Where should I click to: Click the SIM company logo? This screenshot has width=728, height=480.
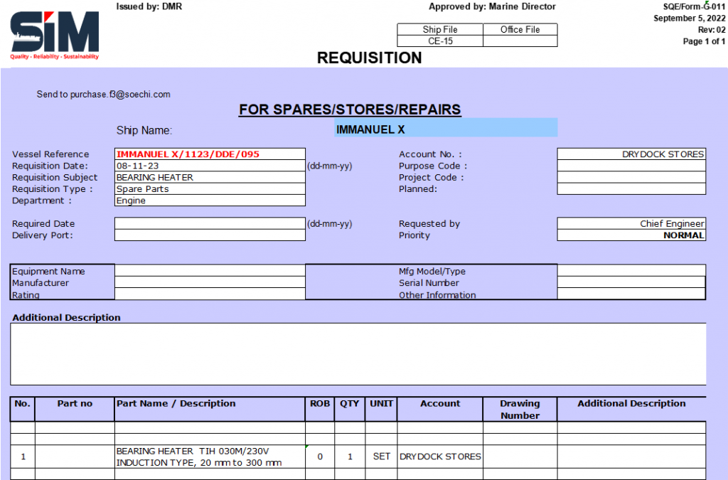[55, 34]
